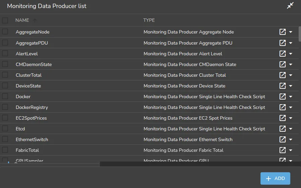Click 'Monitoring Data Producer Ethernet Switch' type cell
The width and height of the screenshot is (301, 188).
point(188,139)
